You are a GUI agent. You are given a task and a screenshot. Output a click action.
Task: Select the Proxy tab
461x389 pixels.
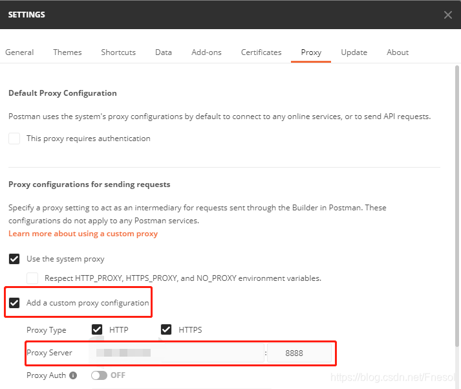(x=311, y=52)
